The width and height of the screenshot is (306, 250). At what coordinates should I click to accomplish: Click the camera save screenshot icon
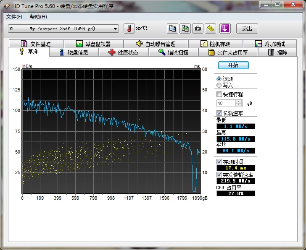[x=198, y=29]
